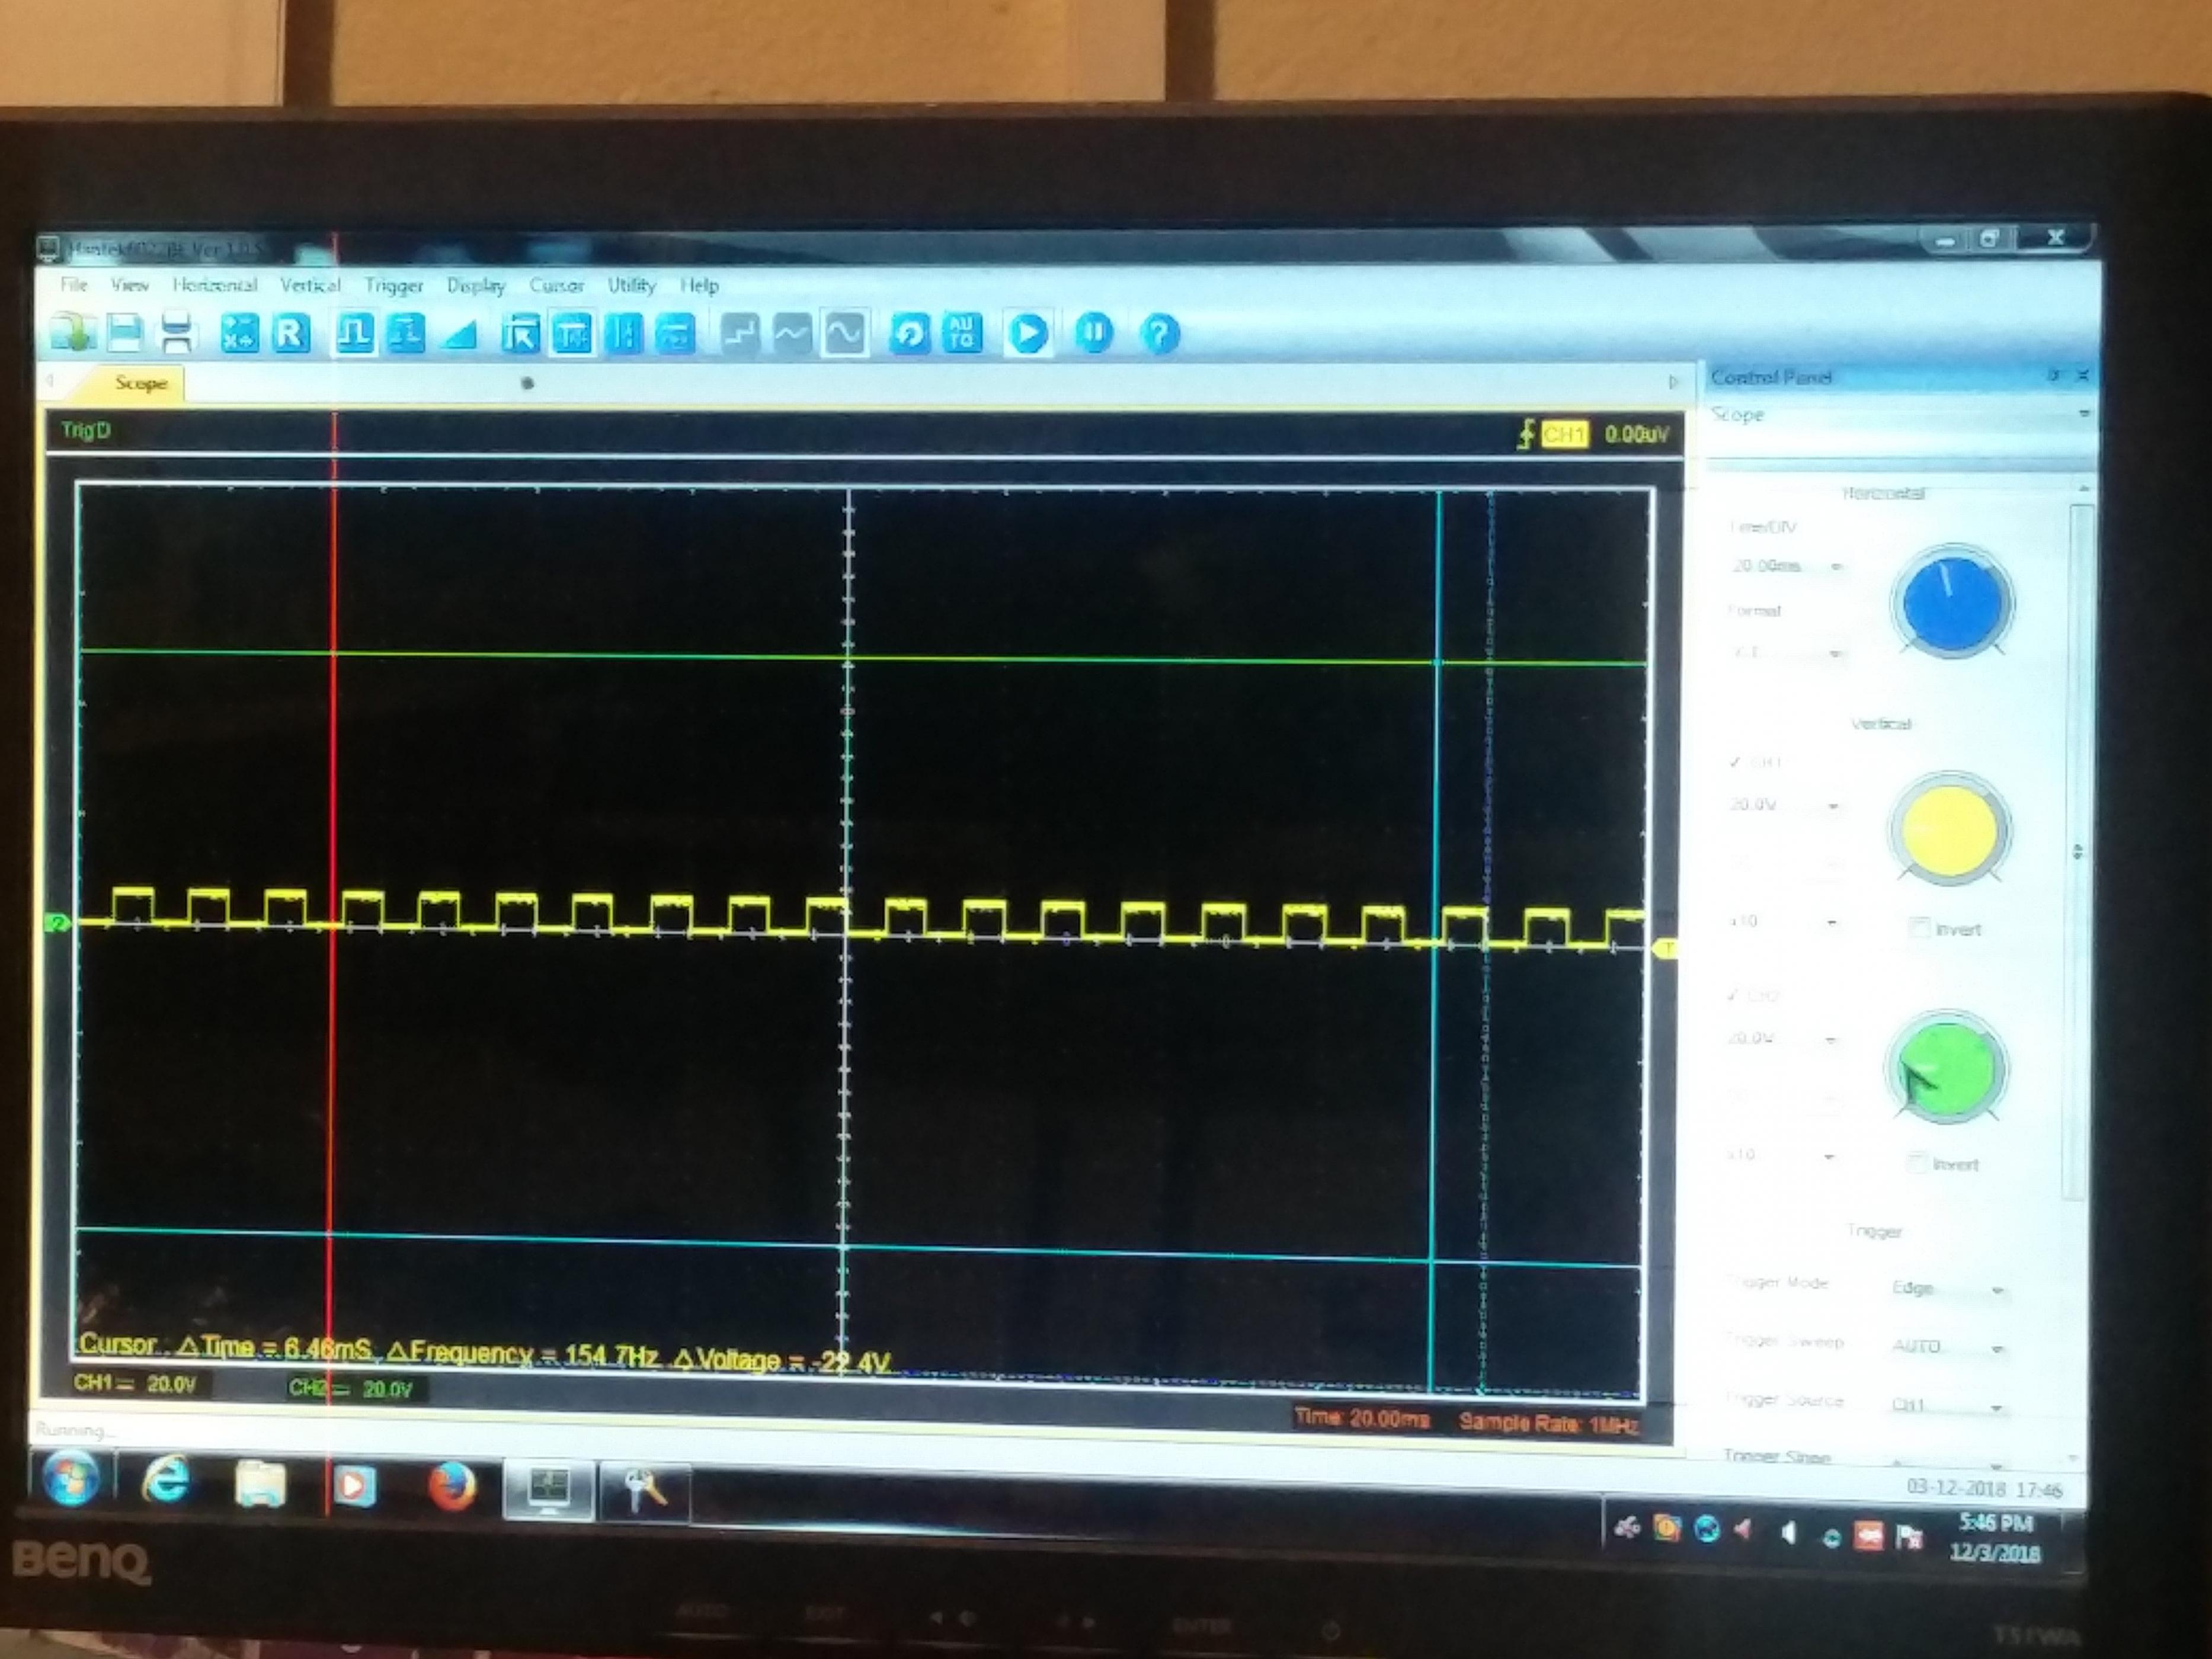Click the print toolbar icon
Image resolution: width=2212 pixels, height=1659 pixels.
177,332
